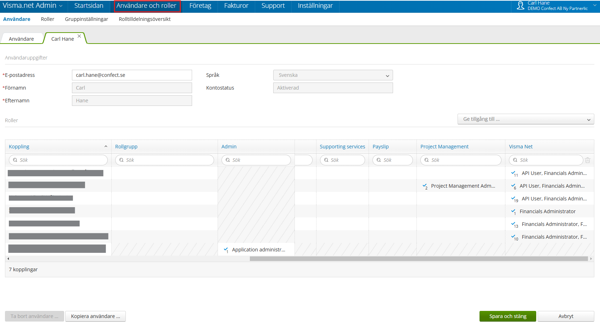
Task: Toggle the Application administrator role checkmark
Action: [x=226, y=250]
